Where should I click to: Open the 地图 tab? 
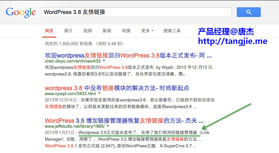(x=126, y=31)
